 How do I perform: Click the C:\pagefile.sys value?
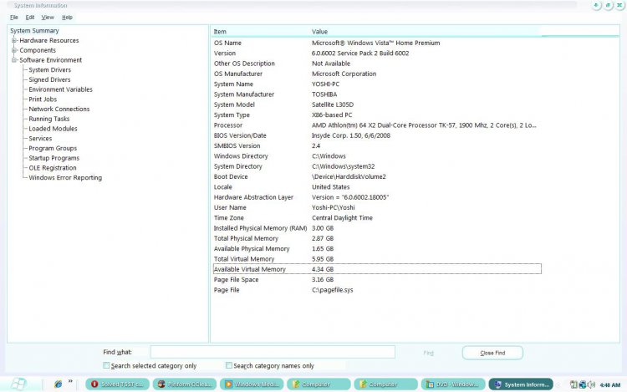[332, 290]
